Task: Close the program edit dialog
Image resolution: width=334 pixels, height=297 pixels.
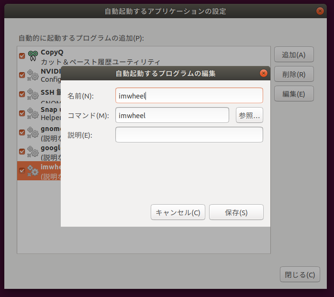Action: (x=264, y=73)
